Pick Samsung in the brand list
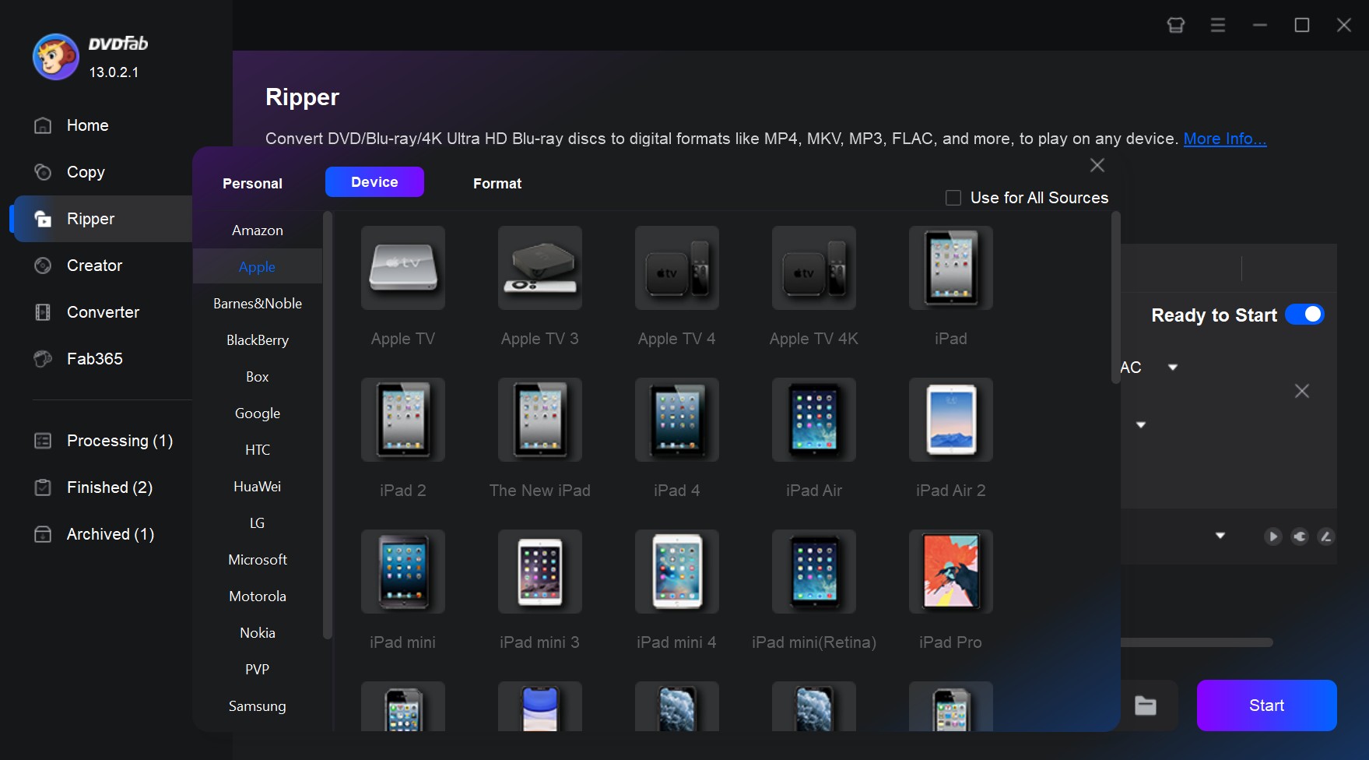Viewport: 1369px width, 760px height. [258, 706]
